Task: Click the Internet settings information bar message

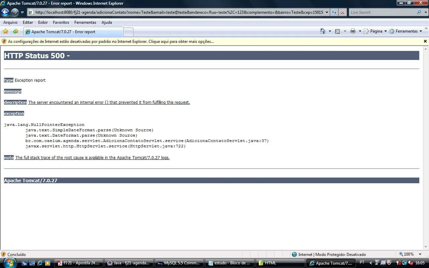Action: pos(111,42)
